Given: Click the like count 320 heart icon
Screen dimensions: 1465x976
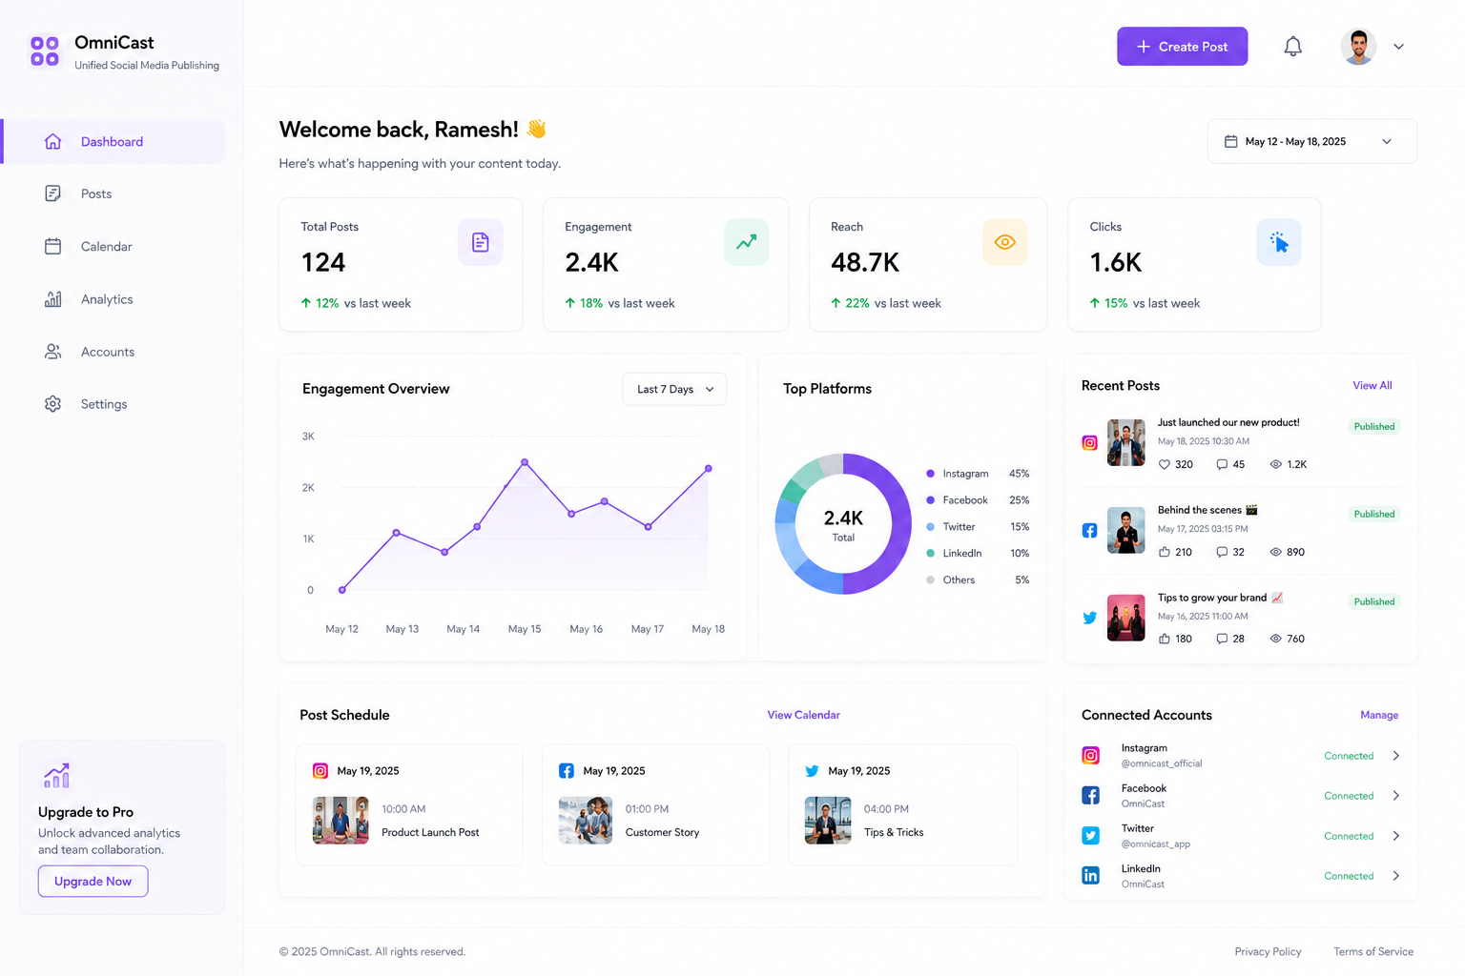Looking at the screenshot, I should tap(1164, 464).
